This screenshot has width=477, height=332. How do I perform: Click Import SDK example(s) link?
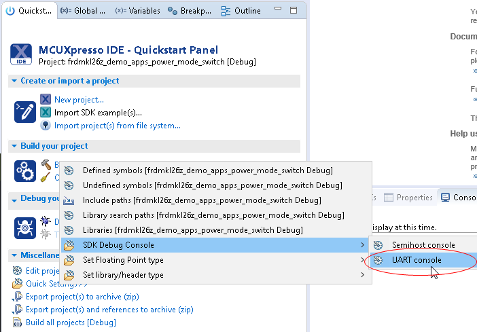click(98, 113)
